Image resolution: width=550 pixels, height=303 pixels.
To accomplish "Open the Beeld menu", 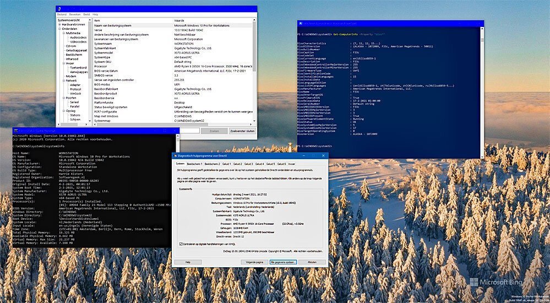I will [x=86, y=14].
